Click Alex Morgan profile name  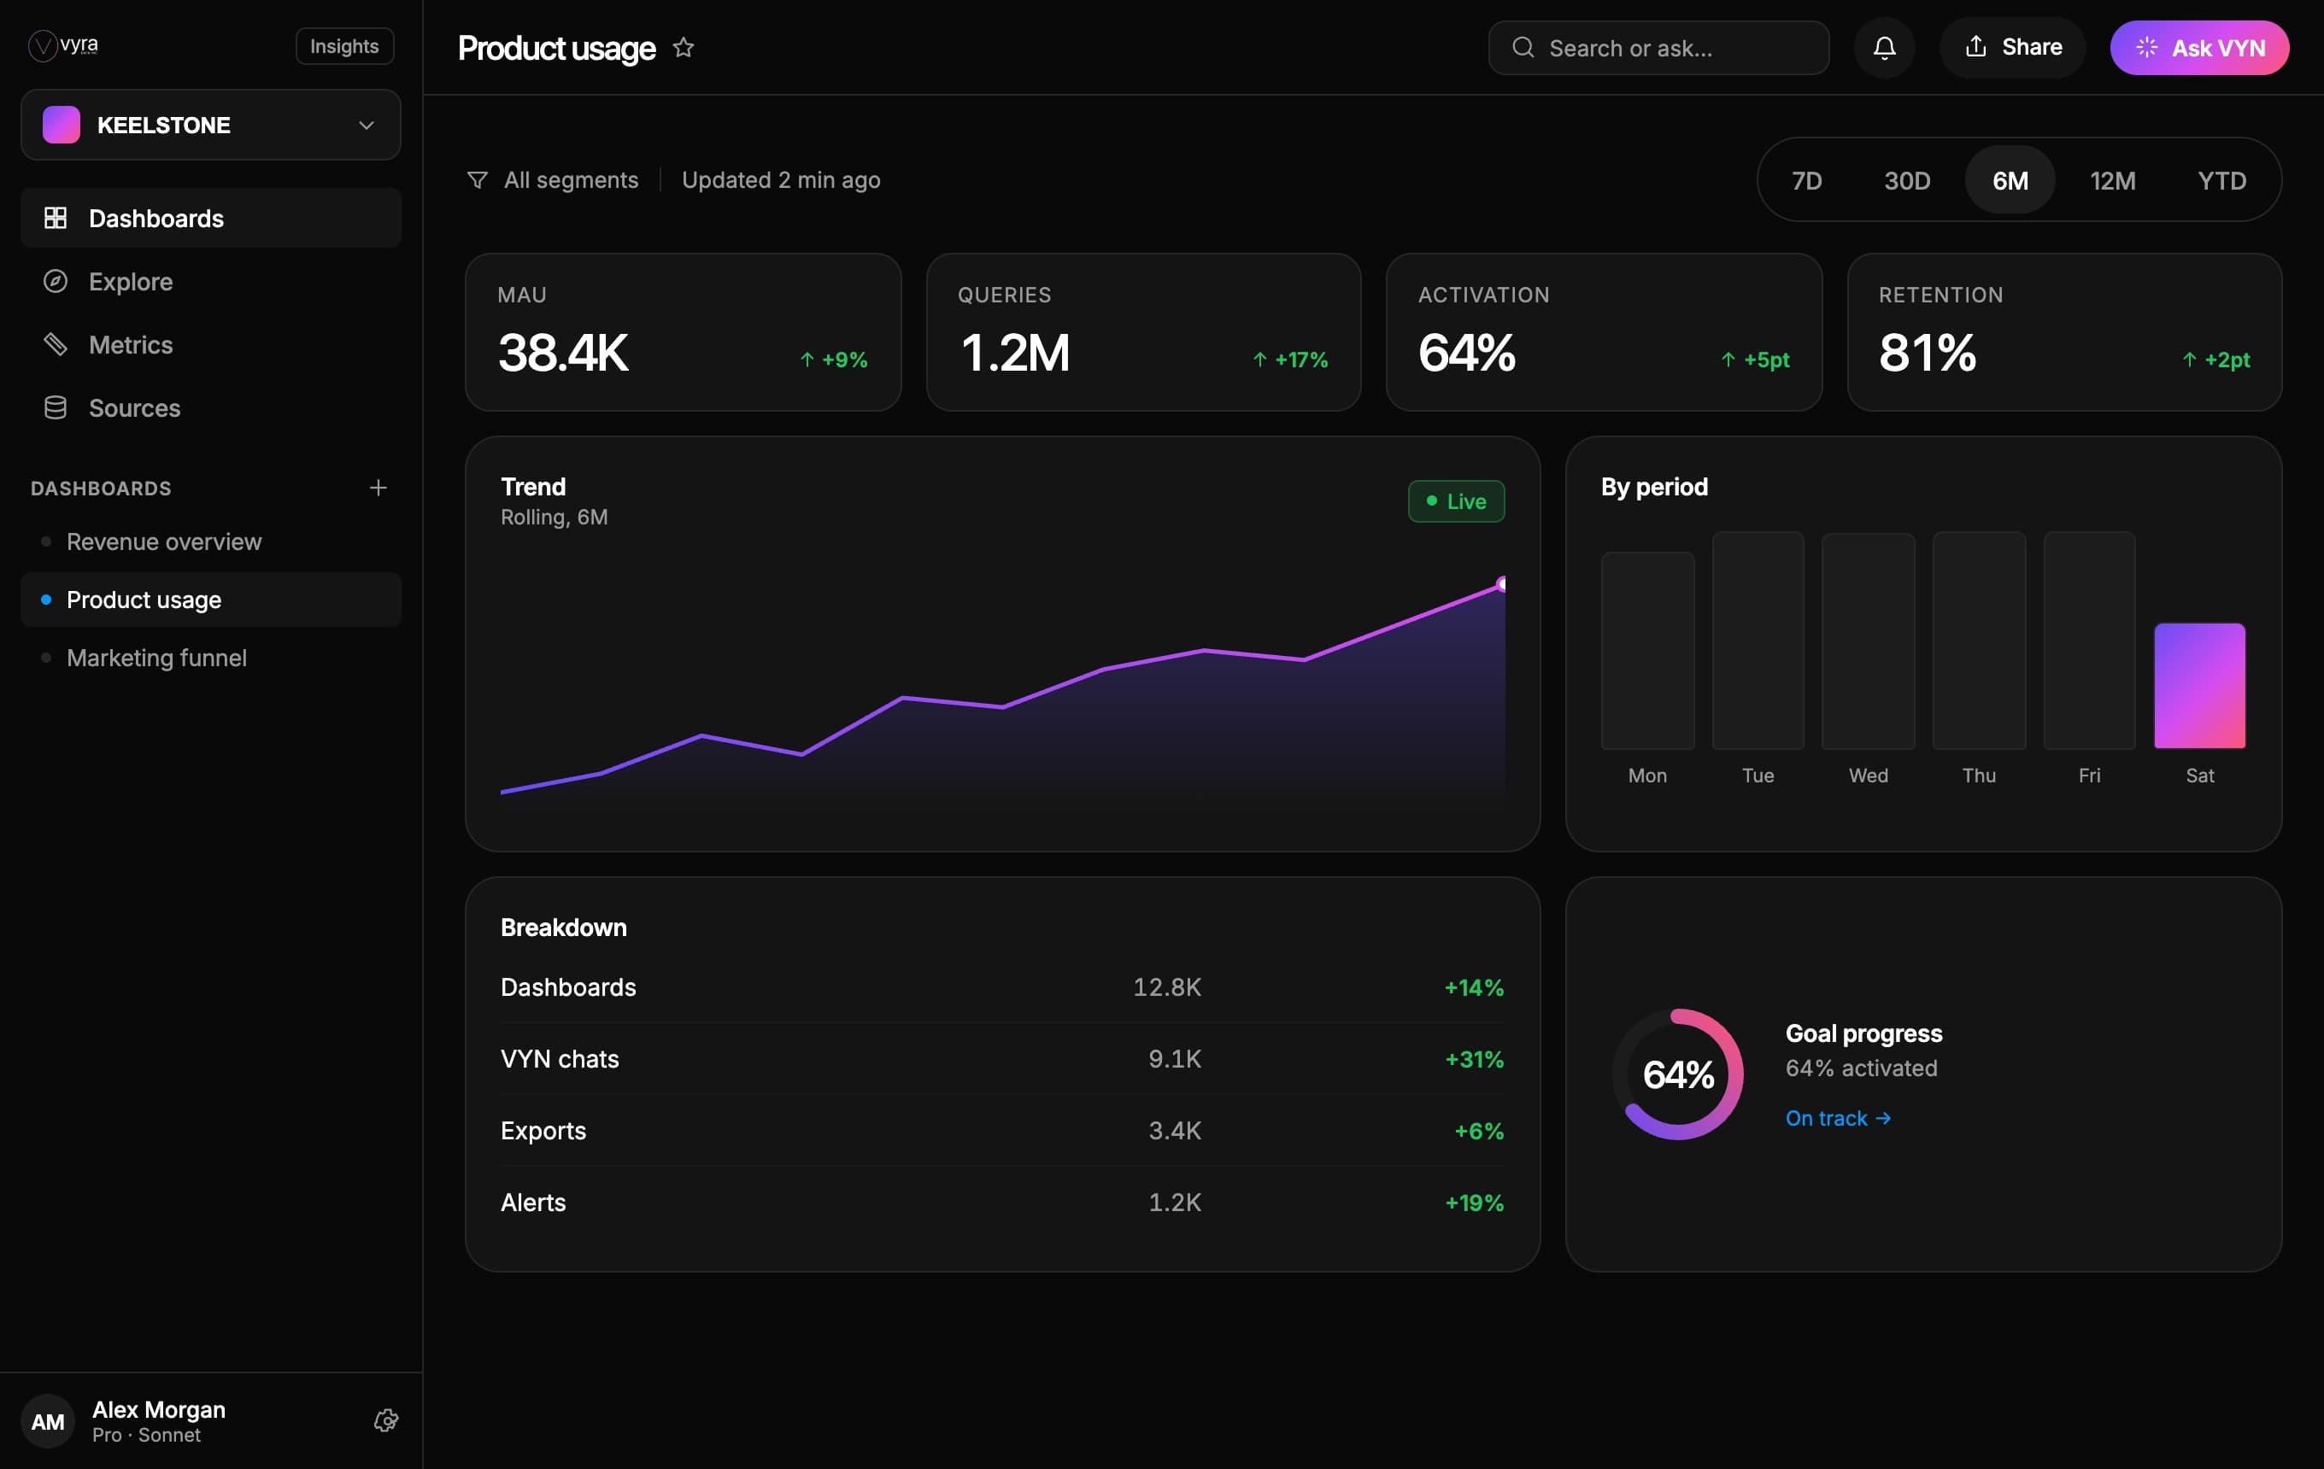tap(158, 1409)
